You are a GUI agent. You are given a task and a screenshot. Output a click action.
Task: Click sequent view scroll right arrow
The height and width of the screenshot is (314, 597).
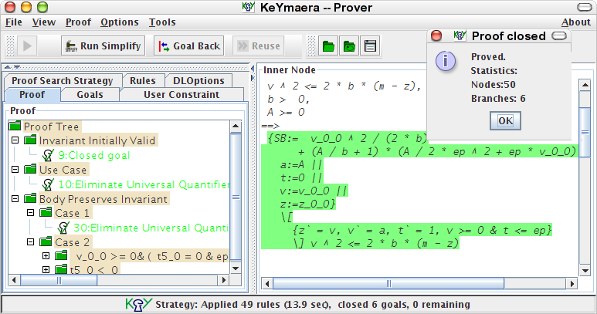tap(572, 284)
